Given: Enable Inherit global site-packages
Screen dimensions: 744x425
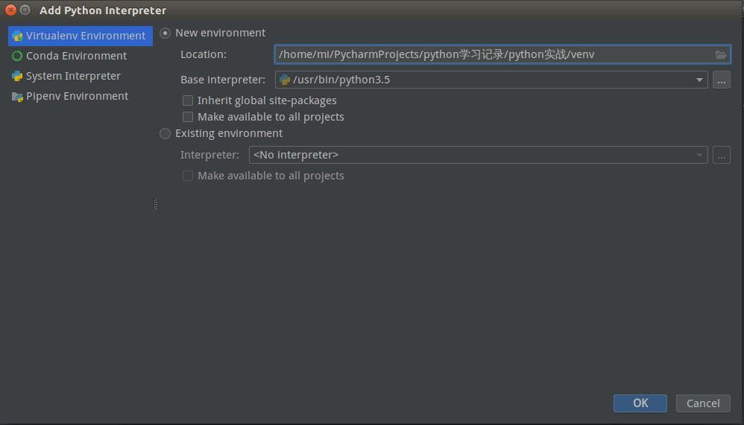Looking at the screenshot, I should click(x=188, y=100).
